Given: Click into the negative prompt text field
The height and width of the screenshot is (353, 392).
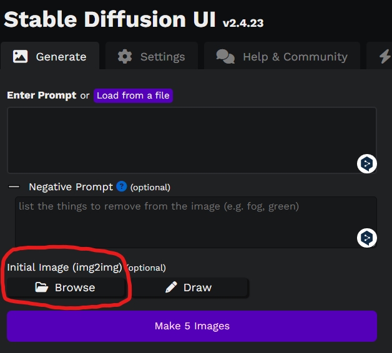Looking at the screenshot, I should pyautogui.click(x=181, y=221).
